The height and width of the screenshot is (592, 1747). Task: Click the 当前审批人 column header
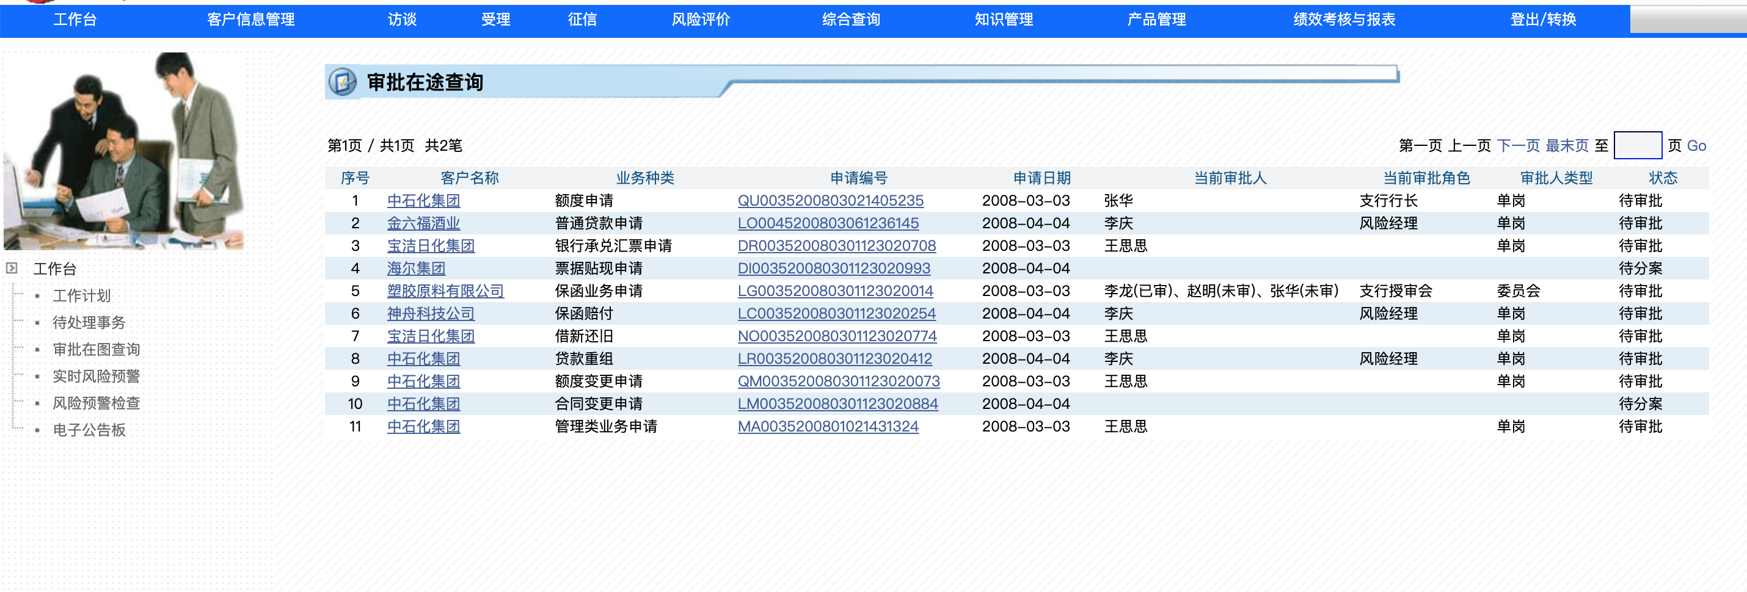(1230, 178)
